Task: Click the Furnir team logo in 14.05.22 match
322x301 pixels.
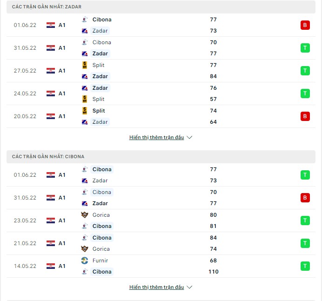Action: point(85,261)
